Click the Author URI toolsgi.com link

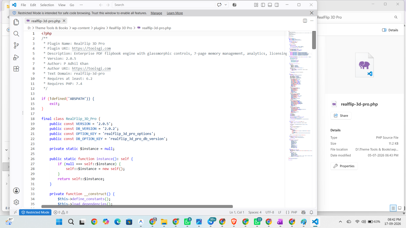[91, 68]
